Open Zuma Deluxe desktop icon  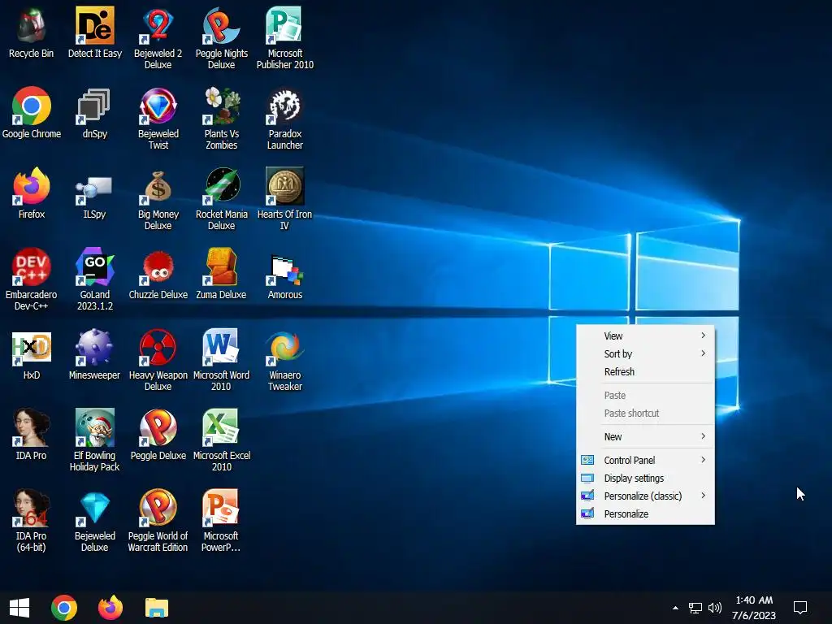(221, 274)
